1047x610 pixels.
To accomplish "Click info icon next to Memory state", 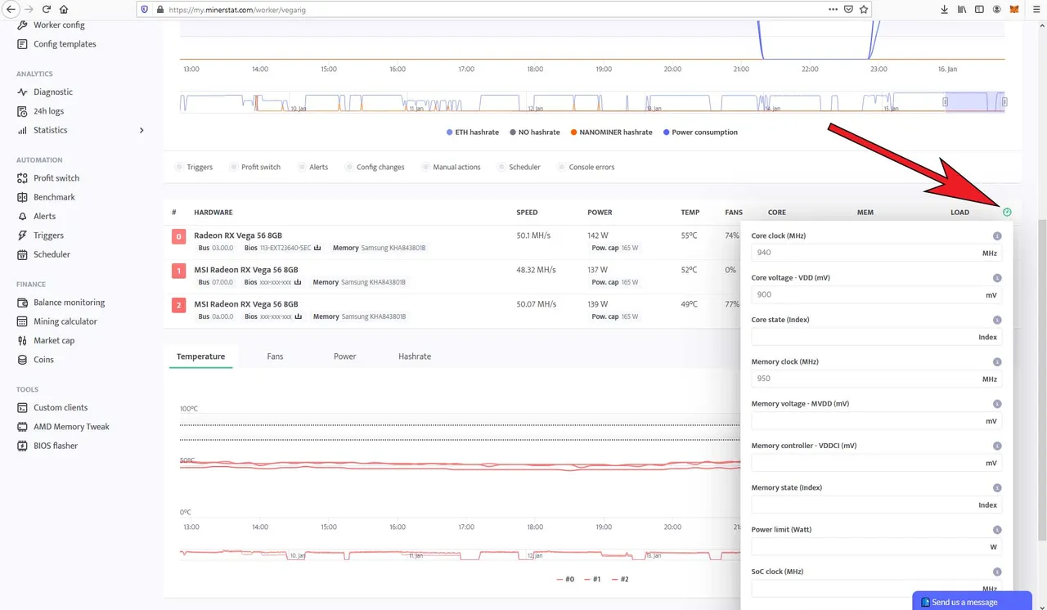I will point(997,488).
